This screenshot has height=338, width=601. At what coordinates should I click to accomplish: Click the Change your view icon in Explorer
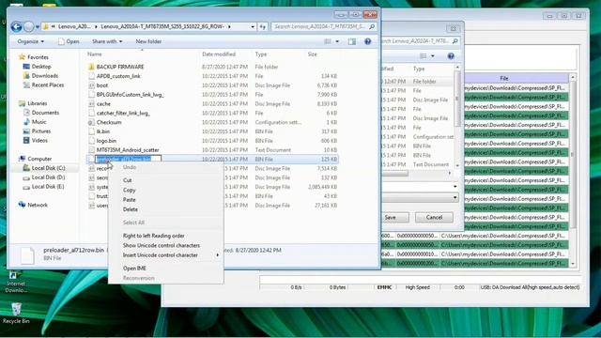tap(328, 41)
